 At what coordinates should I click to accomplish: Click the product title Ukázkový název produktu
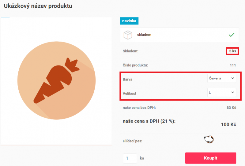point(38,6)
